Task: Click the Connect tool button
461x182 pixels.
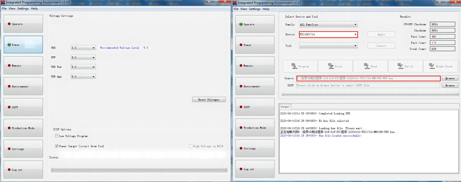Action: [381, 46]
